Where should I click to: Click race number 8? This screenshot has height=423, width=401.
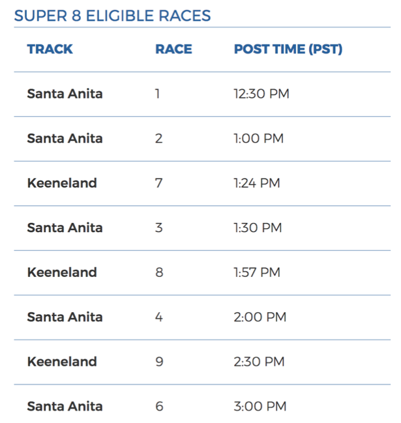tap(159, 272)
